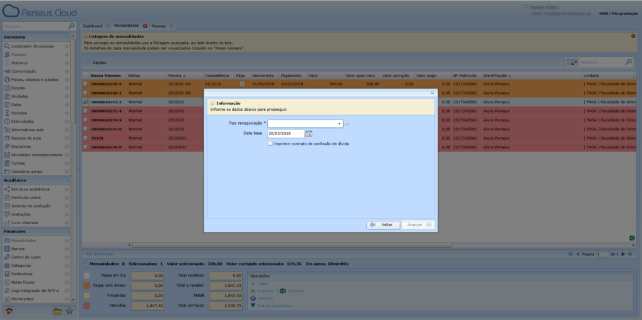
Task: Open the Tipo renegociação dropdown
Action: tap(340, 124)
